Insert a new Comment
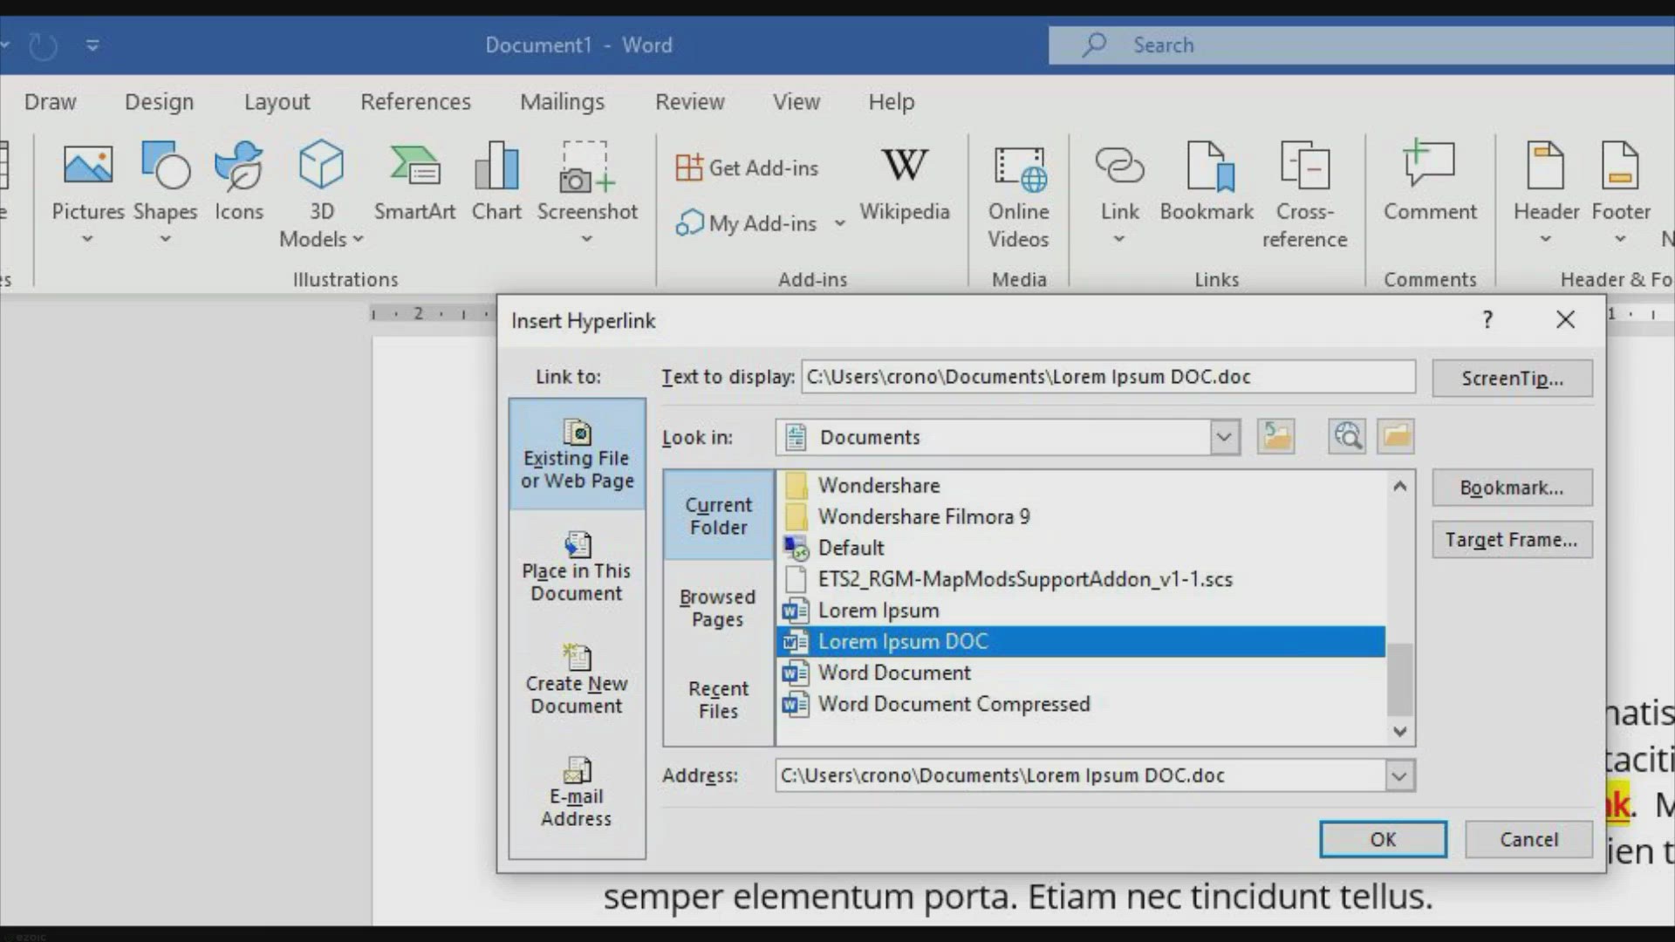The height and width of the screenshot is (942, 1675). pos(1430,181)
